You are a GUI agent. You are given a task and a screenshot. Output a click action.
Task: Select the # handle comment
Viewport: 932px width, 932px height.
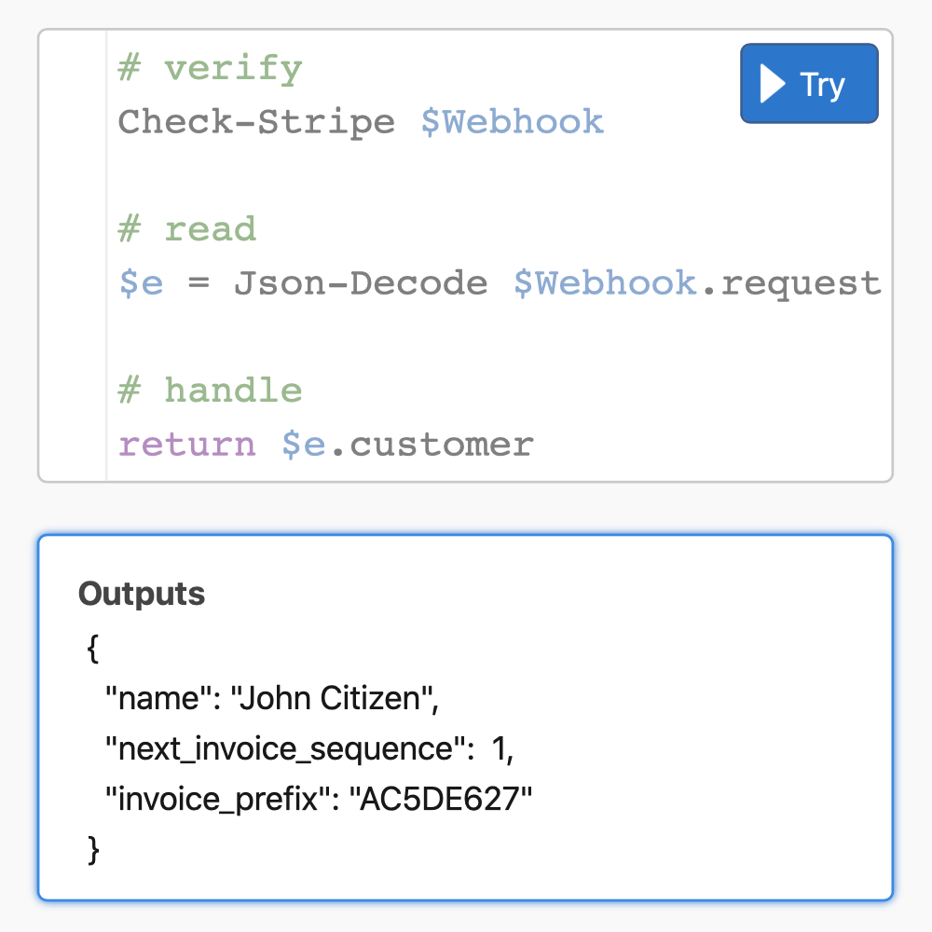(210, 391)
